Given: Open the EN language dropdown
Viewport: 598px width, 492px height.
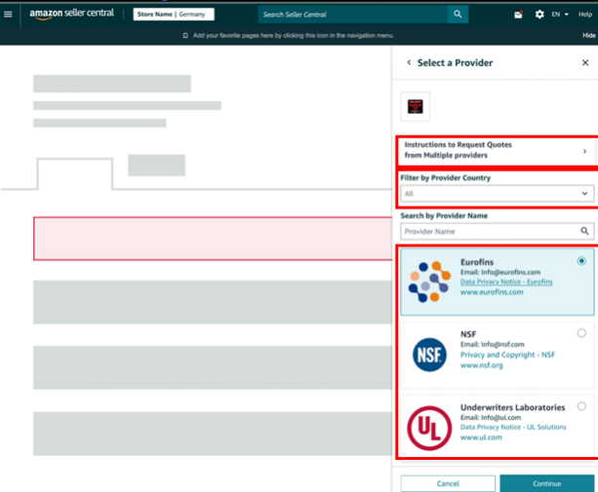Looking at the screenshot, I should (560, 15).
